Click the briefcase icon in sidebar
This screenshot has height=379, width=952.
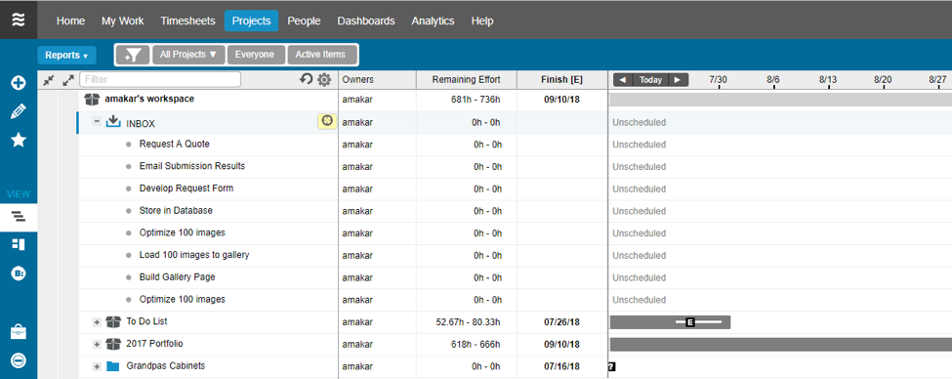pos(19,332)
